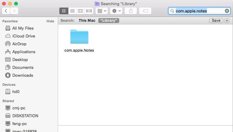Open the gear Action menu
The image size is (233, 132).
pyautogui.click(x=116, y=11)
